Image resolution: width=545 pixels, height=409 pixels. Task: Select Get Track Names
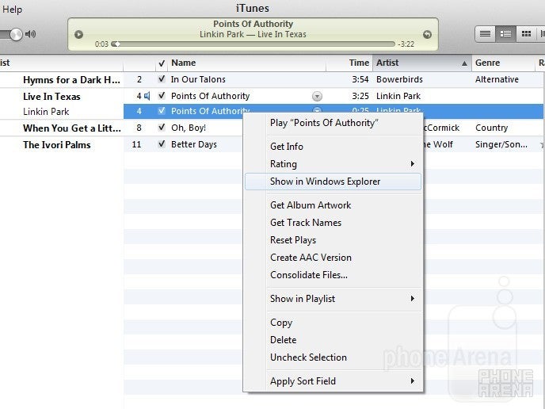click(x=333, y=223)
